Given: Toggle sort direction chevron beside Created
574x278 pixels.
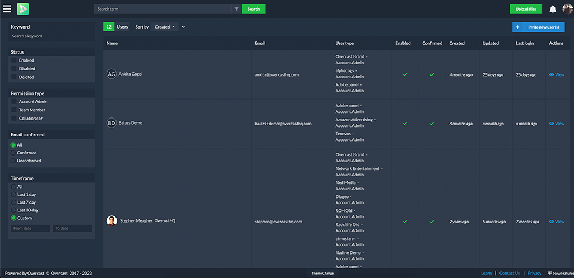Looking at the screenshot, I should coord(183,27).
